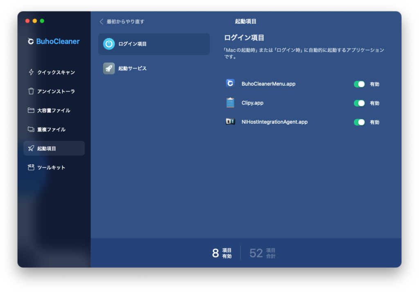Click 最初からやり直す to start over

125,21
